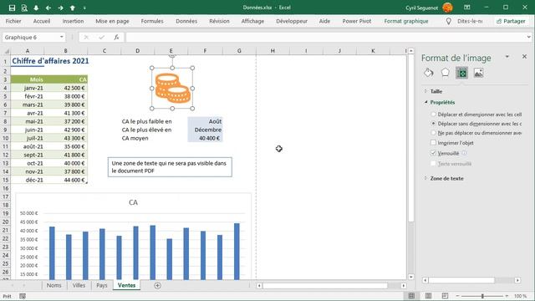Click in the formula bar input
Viewport: 535px width, 301px height.
(326, 37)
